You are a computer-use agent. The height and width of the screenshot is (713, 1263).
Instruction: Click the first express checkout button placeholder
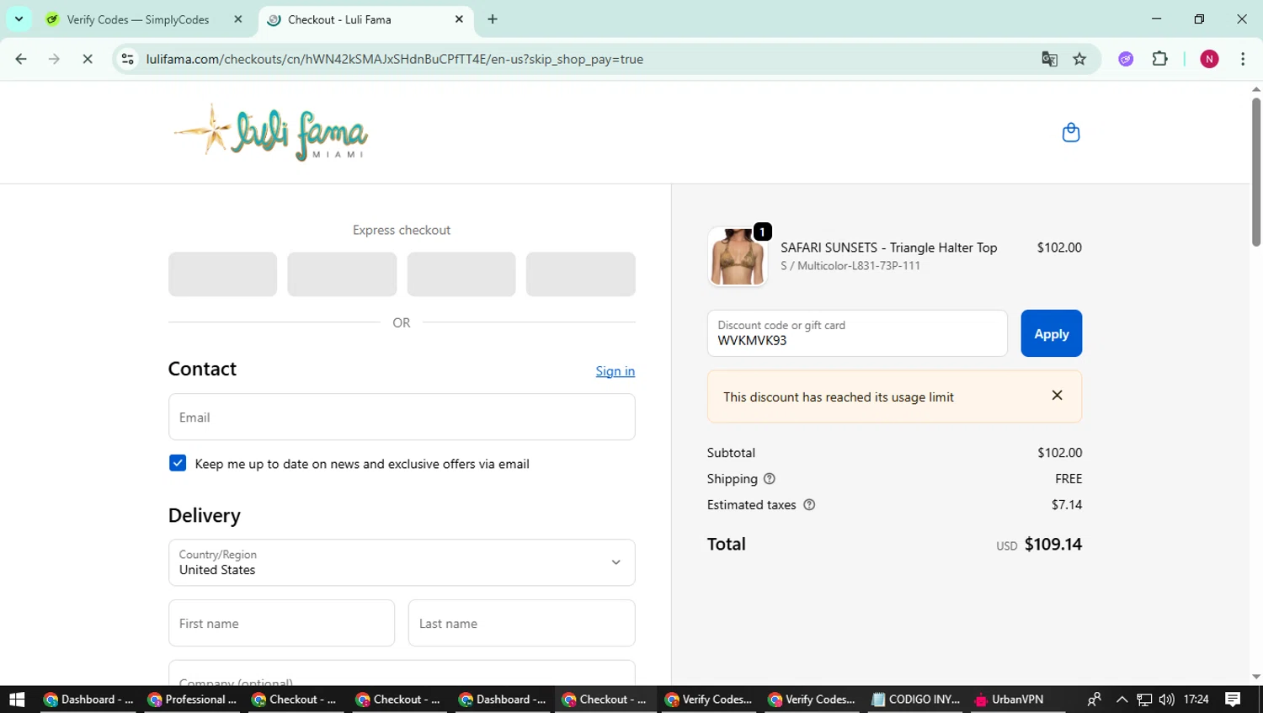coord(222,274)
